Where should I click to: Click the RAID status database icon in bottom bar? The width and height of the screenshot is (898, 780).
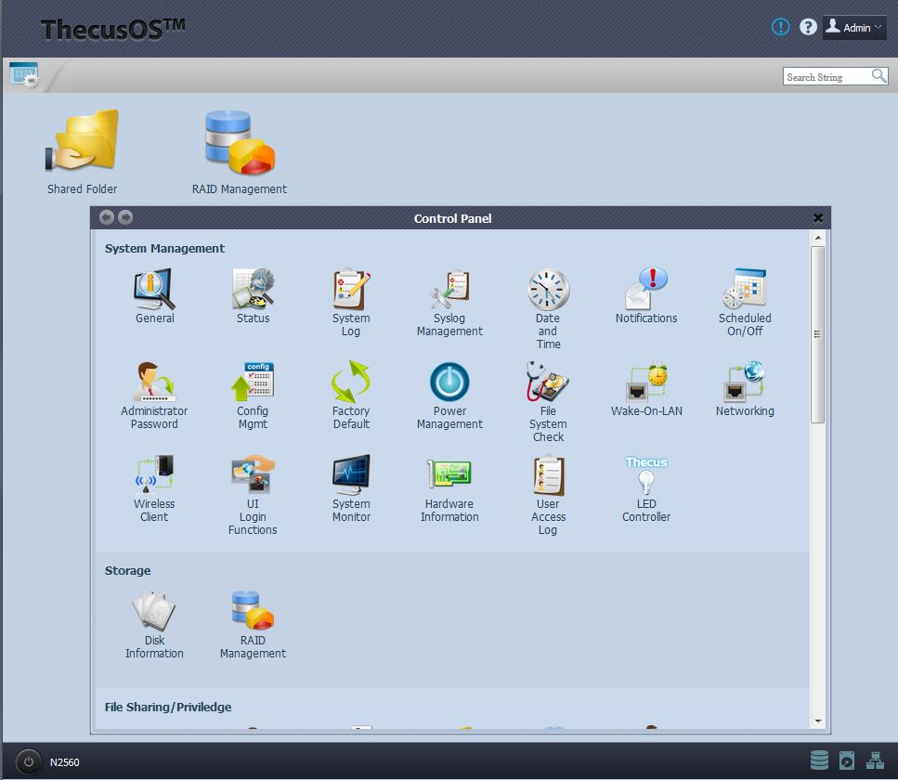(x=820, y=760)
